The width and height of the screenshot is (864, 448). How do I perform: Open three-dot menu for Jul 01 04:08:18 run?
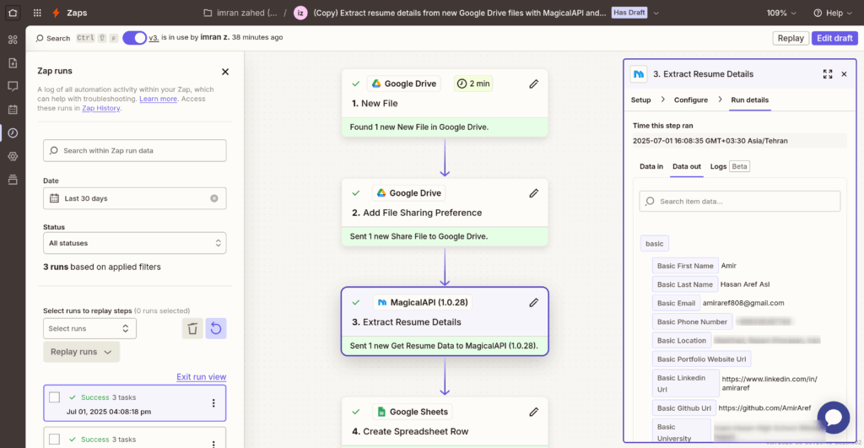213,403
